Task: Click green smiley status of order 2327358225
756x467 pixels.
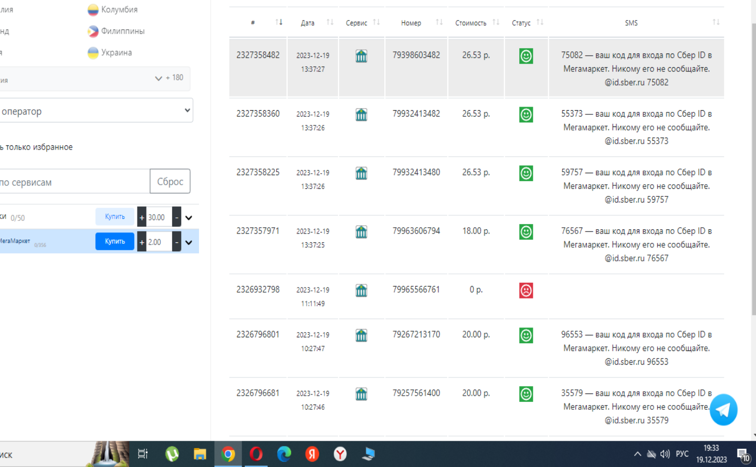Action: (526, 173)
